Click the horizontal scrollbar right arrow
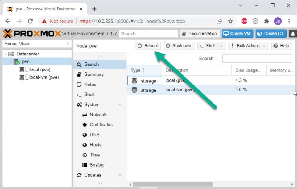This screenshot has height=189, width=297. (292, 184)
